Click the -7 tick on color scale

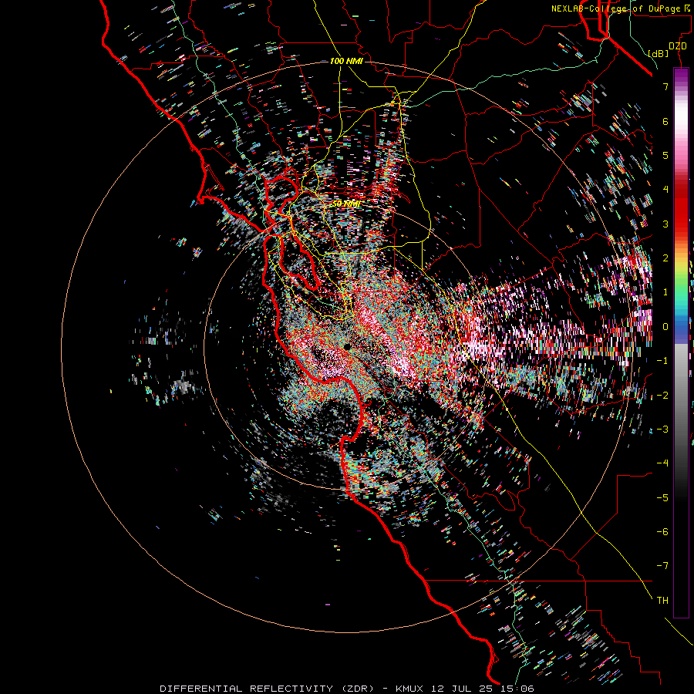point(662,566)
